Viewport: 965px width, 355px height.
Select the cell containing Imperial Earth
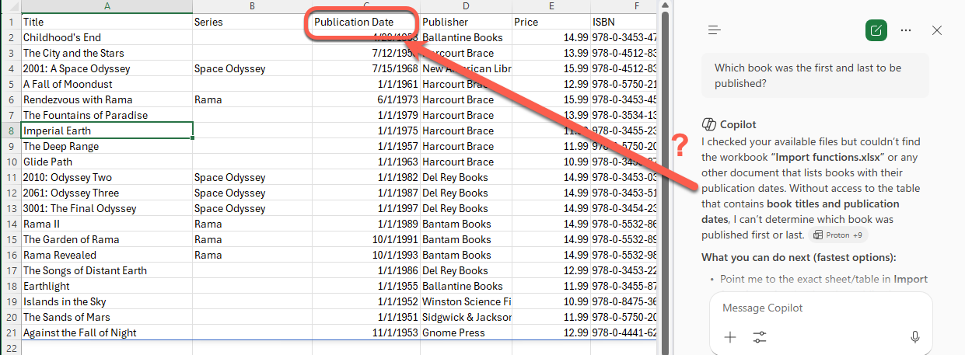pyautogui.click(x=107, y=131)
